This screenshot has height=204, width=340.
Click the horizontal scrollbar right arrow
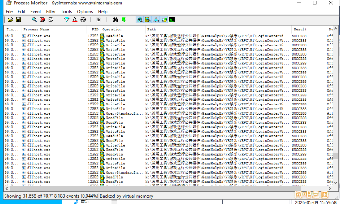click(x=330, y=188)
